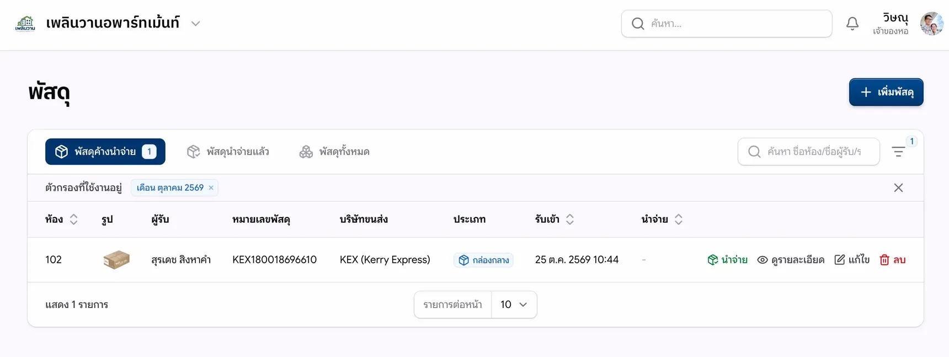
Task: Clear all active filters with the X
Action: point(898,188)
